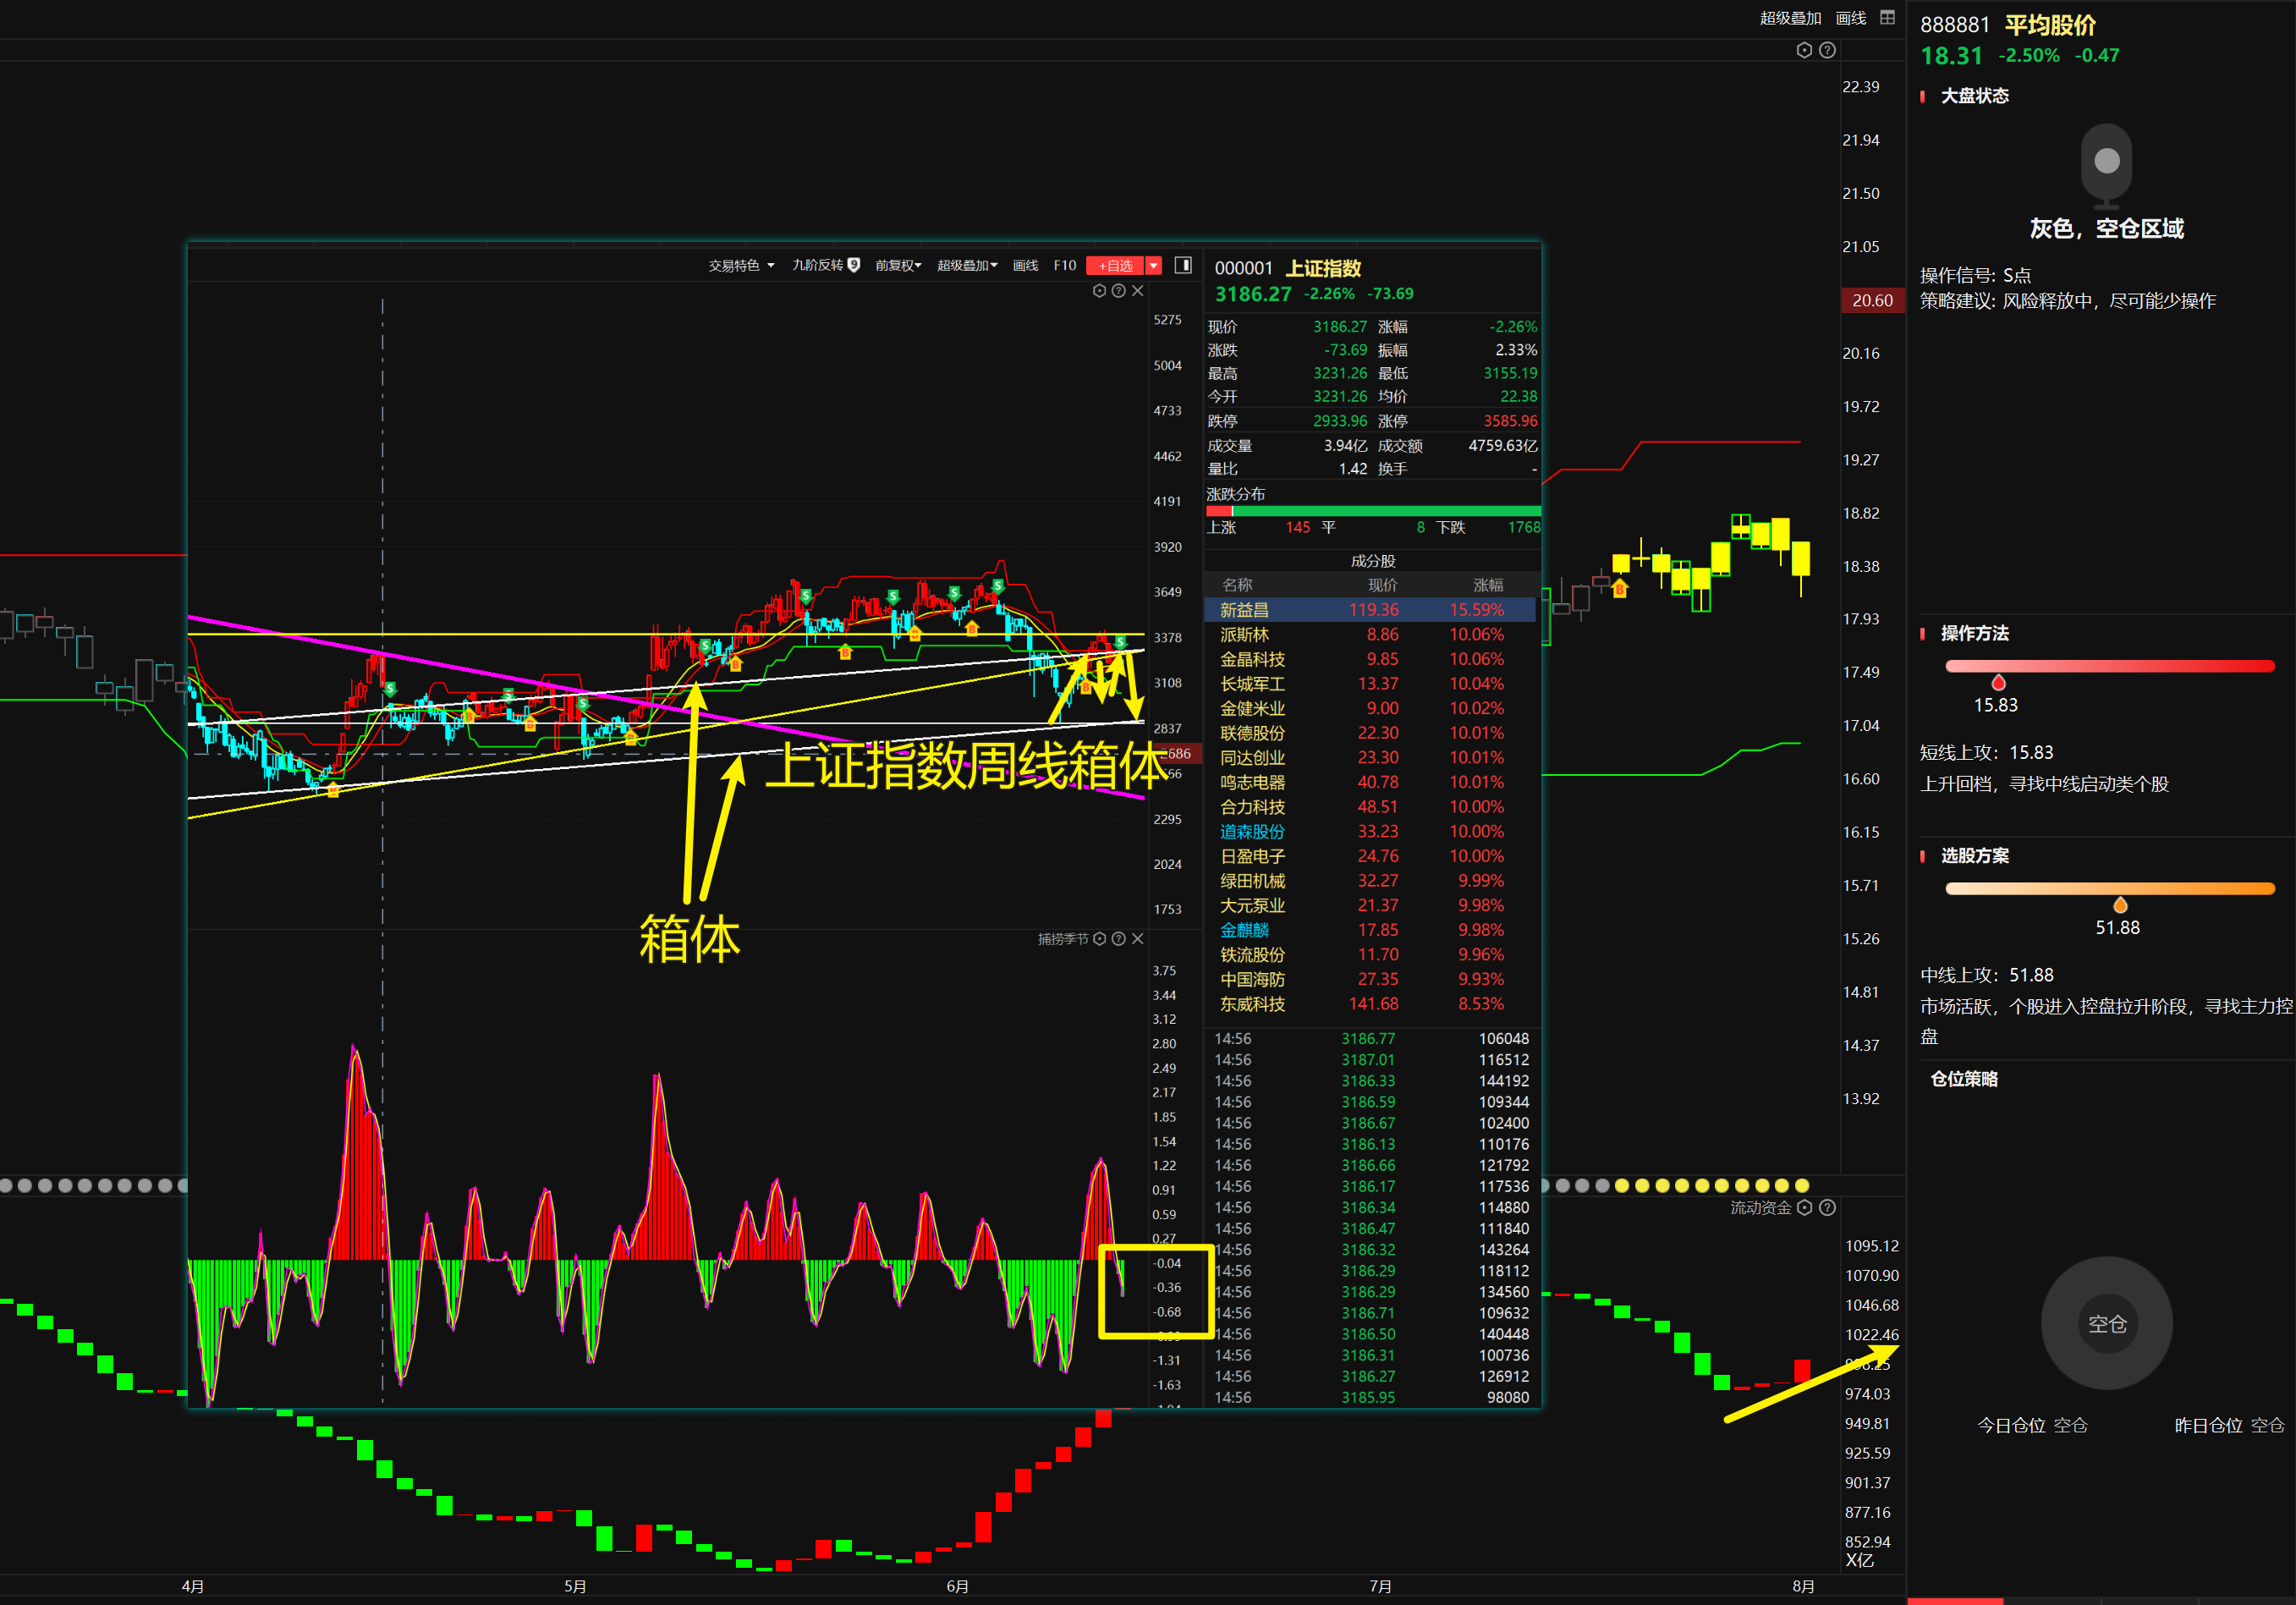Click 000001 上证指数 title
Screen dimensions: 2296x1605
[x=1288, y=268]
